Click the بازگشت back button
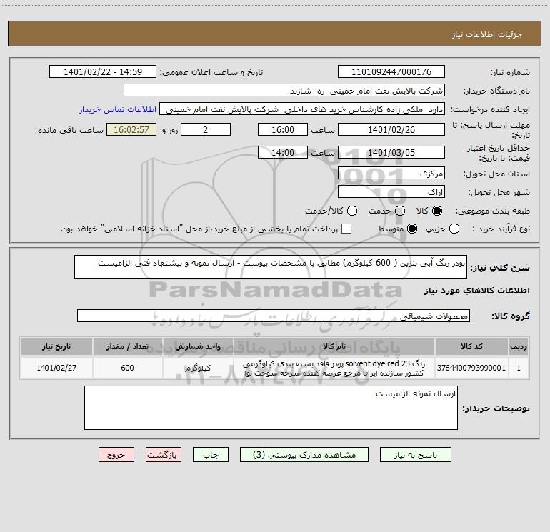The image size is (550, 532). click(164, 454)
